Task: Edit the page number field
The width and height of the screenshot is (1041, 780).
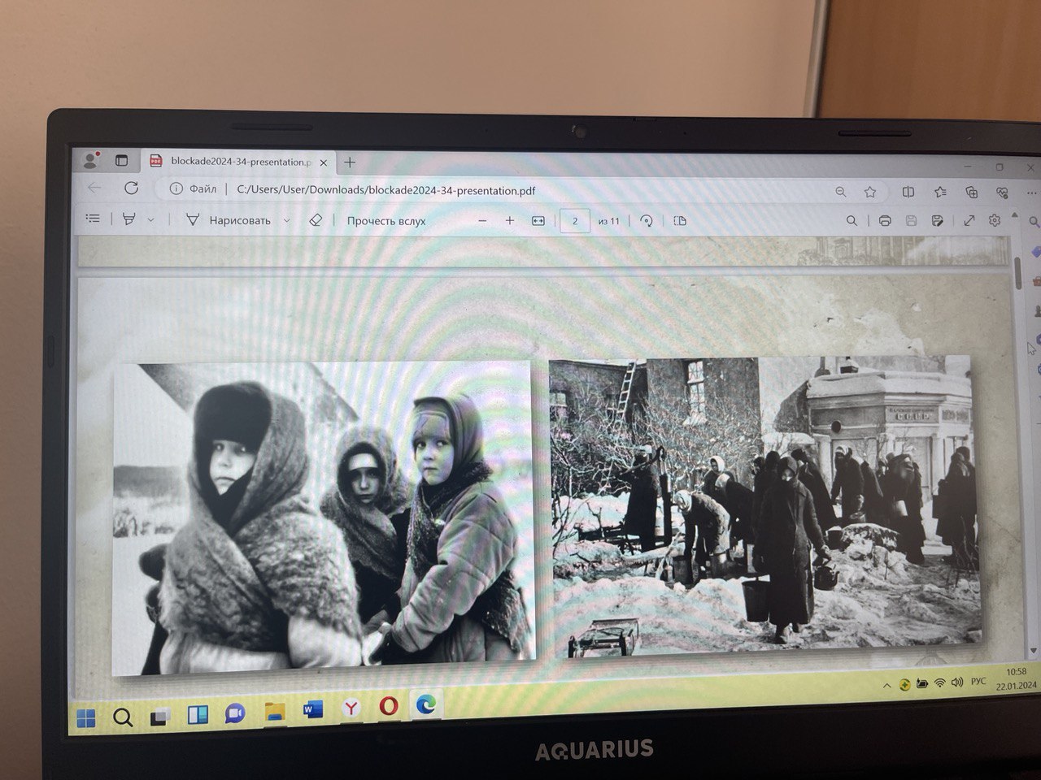Action: click(575, 221)
